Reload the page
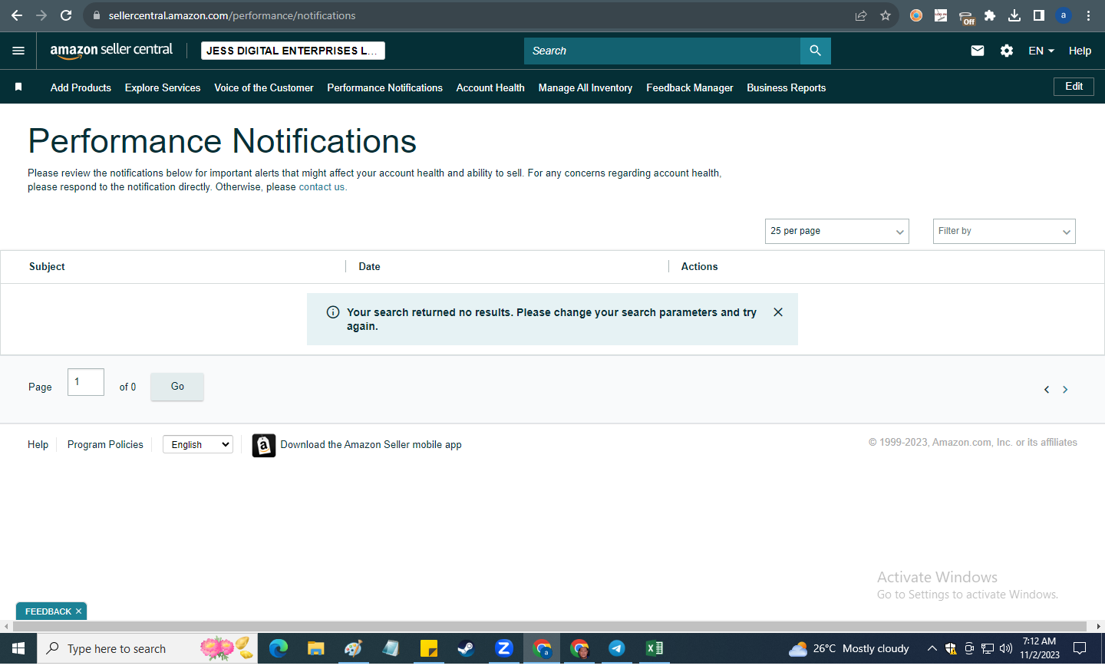Screen dimensions: 1105x669 (66, 15)
